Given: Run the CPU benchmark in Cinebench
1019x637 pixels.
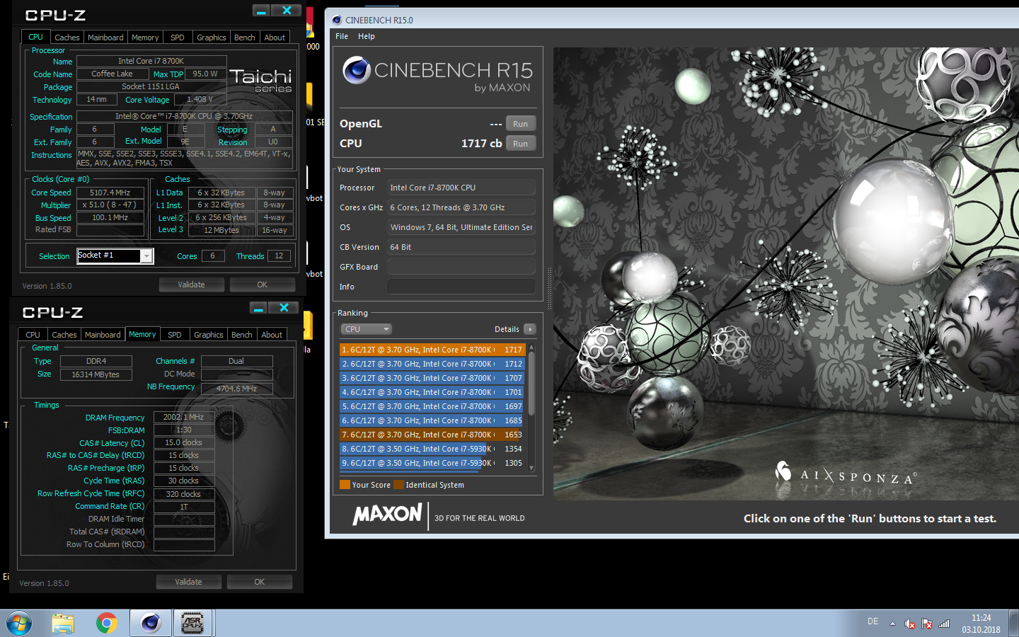Looking at the screenshot, I should pyautogui.click(x=521, y=144).
